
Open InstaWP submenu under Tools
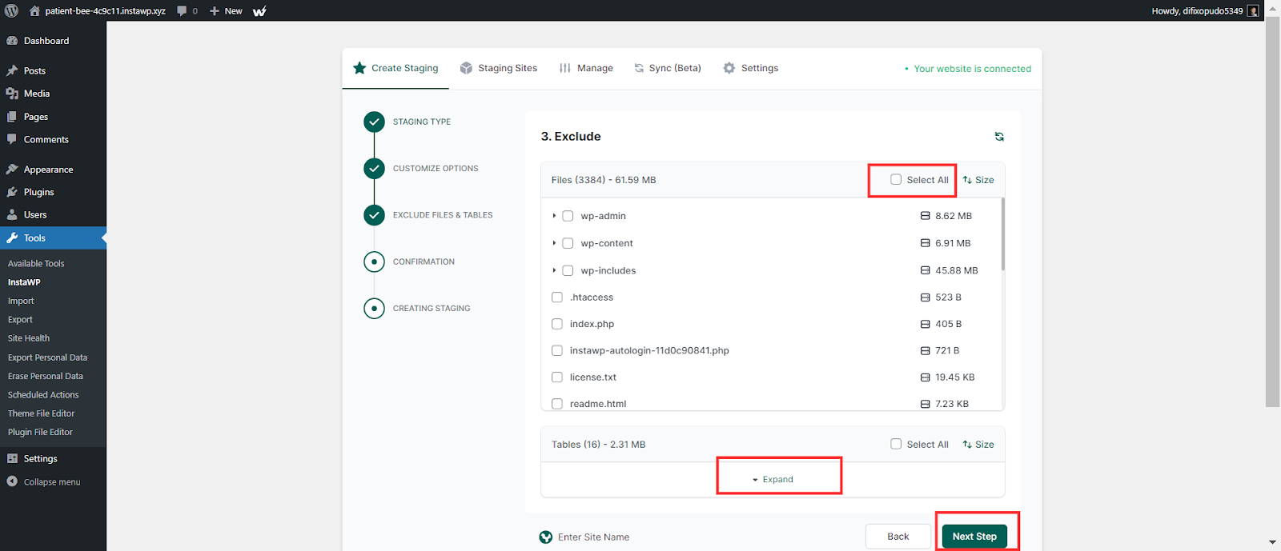click(24, 282)
